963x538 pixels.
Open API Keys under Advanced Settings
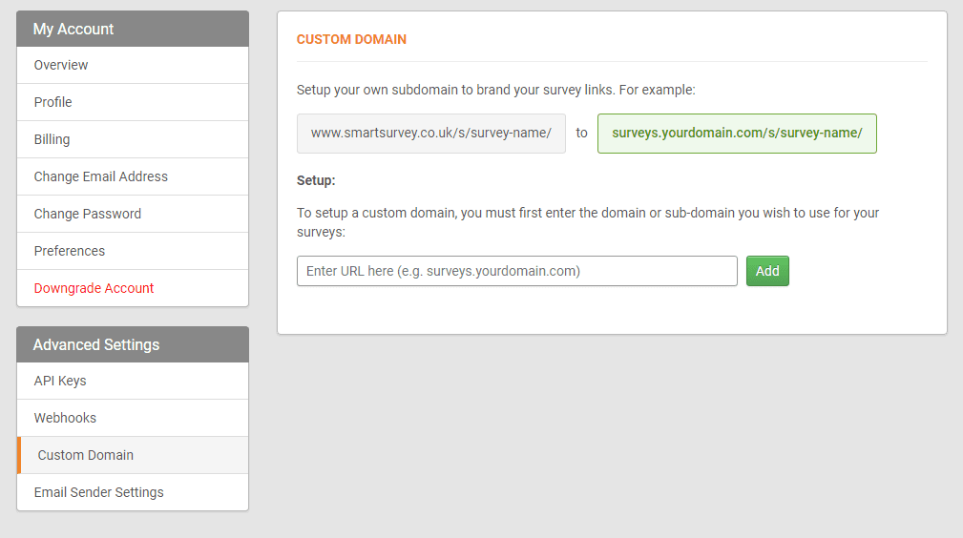tap(60, 381)
